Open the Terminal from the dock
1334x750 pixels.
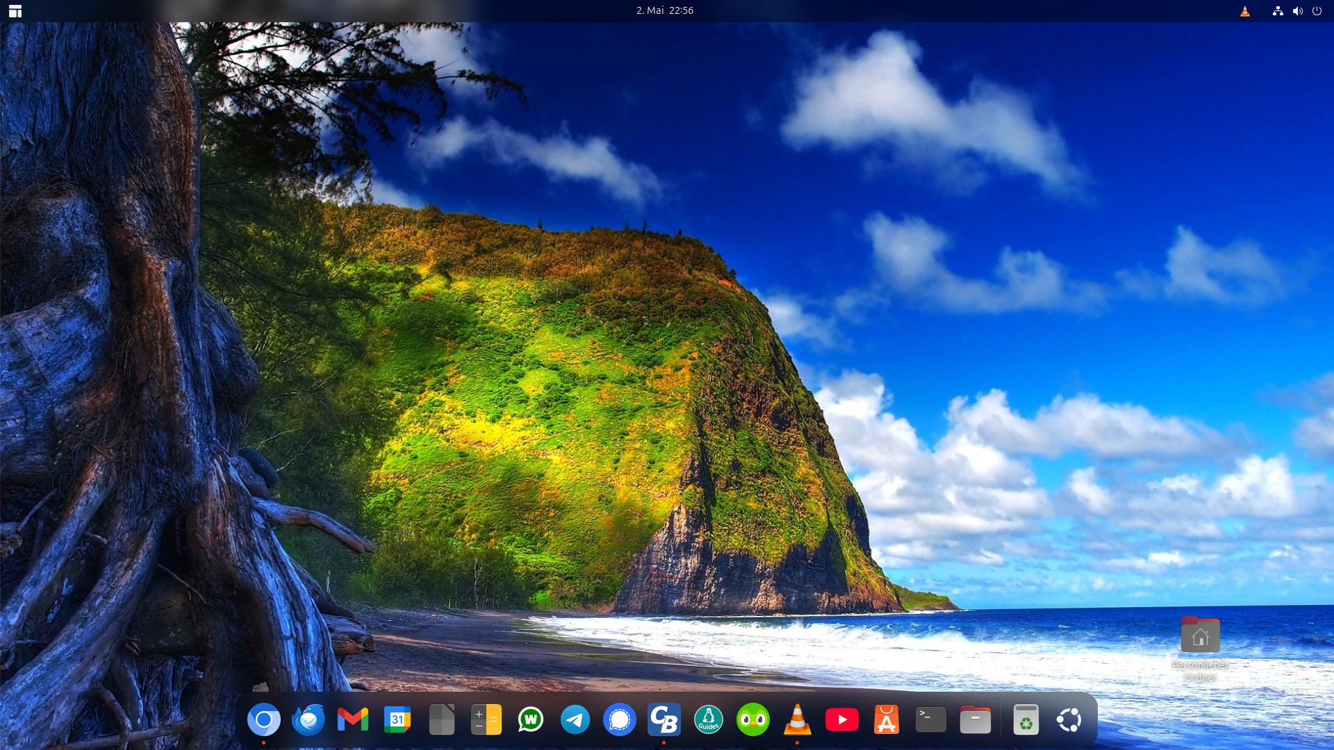point(931,720)
